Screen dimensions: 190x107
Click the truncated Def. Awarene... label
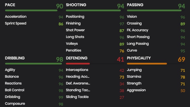pyautogui.click(x=78, y=83)
